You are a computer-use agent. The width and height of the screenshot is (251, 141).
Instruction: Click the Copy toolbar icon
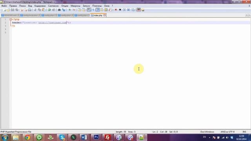39,10
